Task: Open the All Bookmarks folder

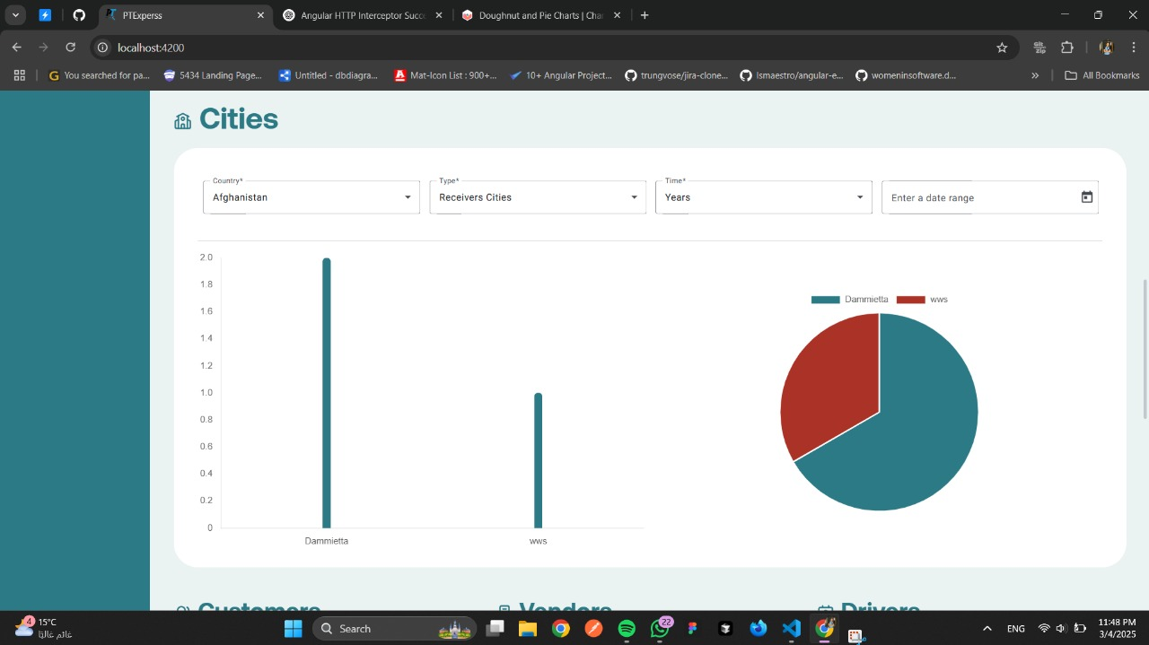Action: click(1101, 75)
